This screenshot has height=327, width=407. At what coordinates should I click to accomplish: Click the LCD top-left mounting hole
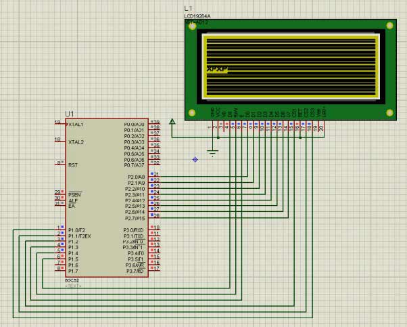click(191, 24)
